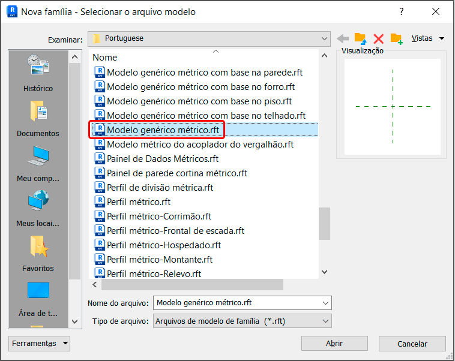Image resolution: width=455 pixels, height=361 pixels.
Task: Click the back arrow navigation icon
Action: coord(343,38)
